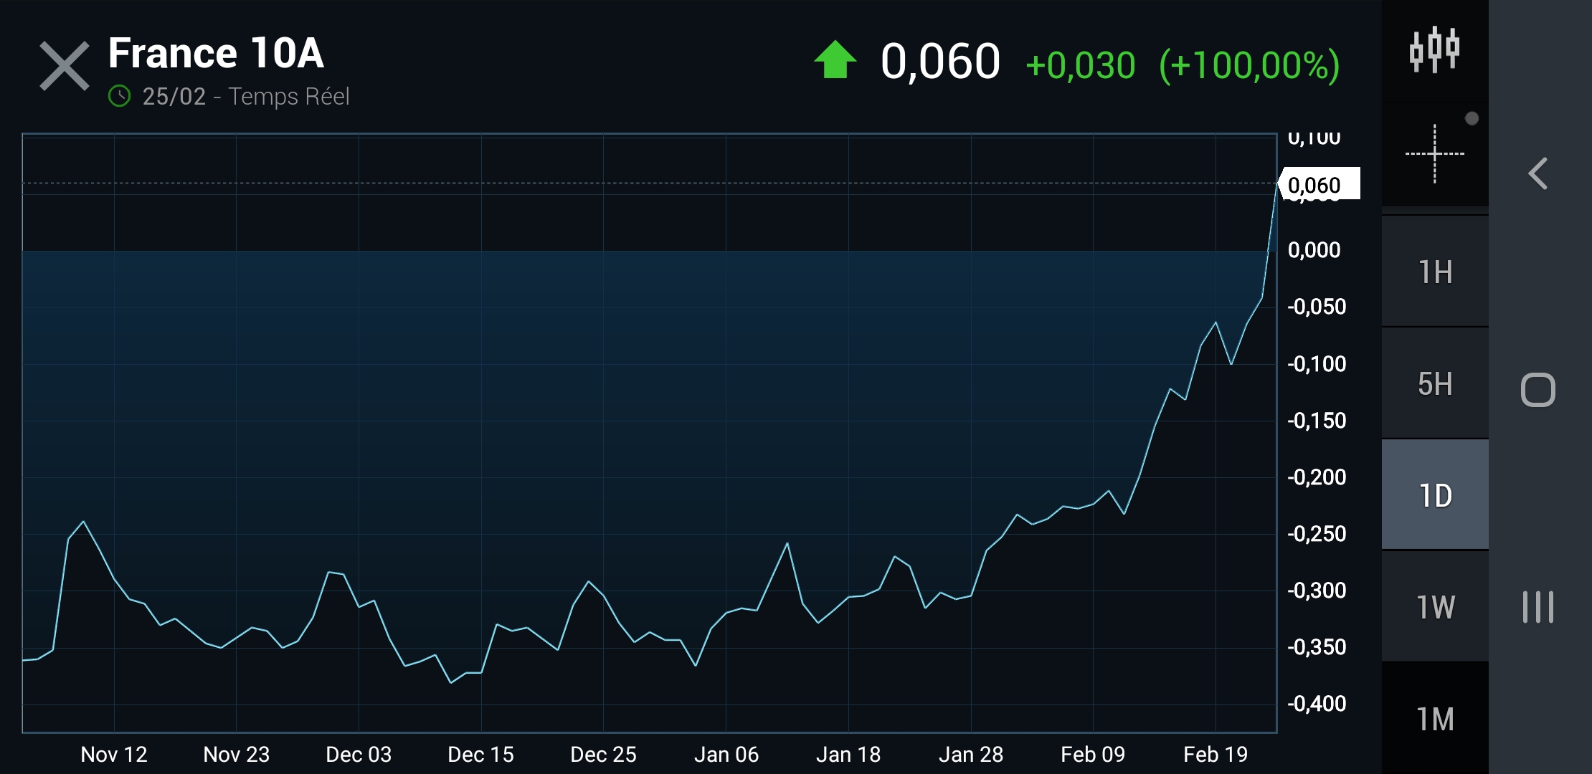Choose the 1W timeframe
Viewport: 1592px width, 774px height.
(x=1435, y=607)
